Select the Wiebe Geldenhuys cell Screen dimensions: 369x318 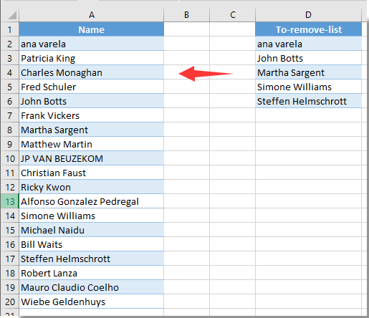pyautogui.click(x=92, y=302)
